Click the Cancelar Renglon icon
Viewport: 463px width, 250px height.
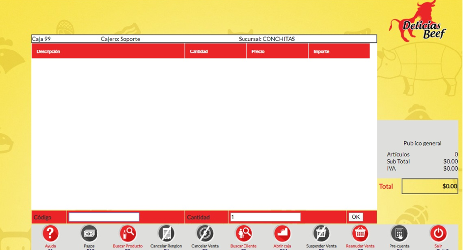166,234
